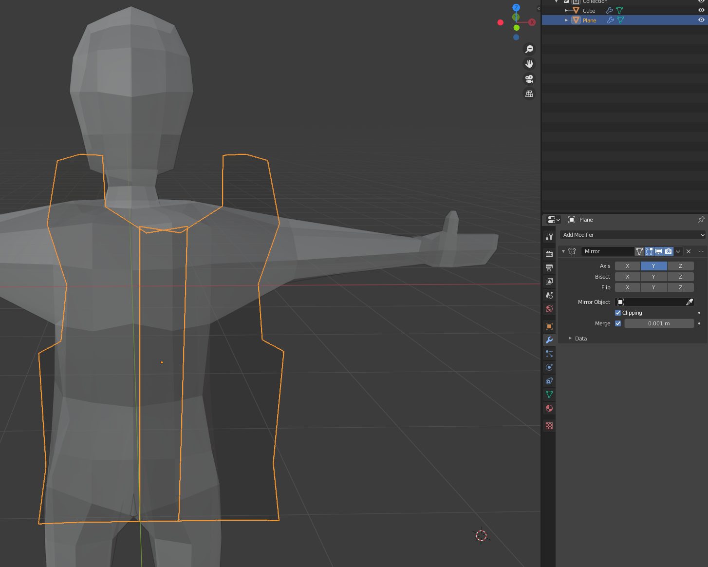Switch perspective/orthographic with the grid icon

click(x=529, y=94)
